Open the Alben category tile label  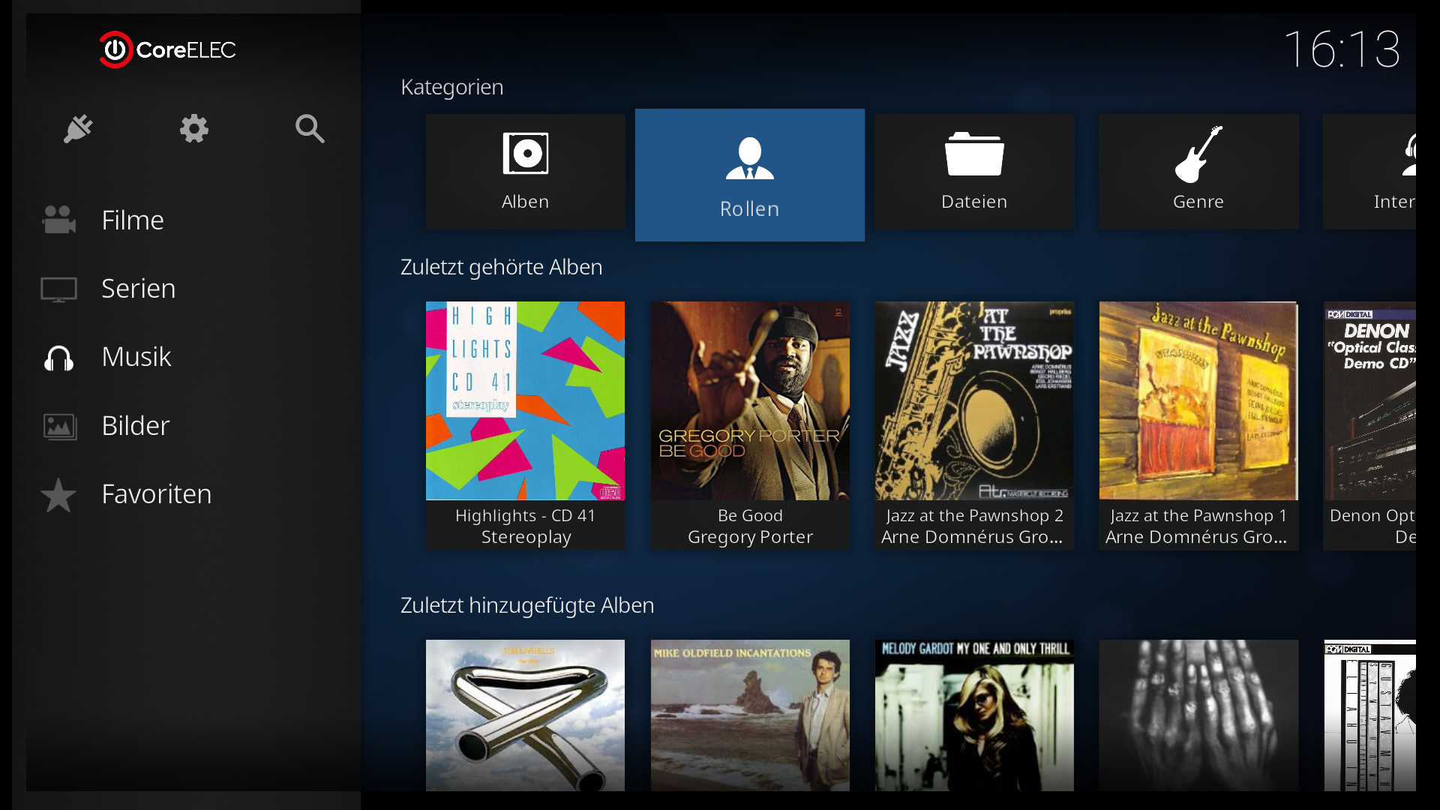(526, 202)
